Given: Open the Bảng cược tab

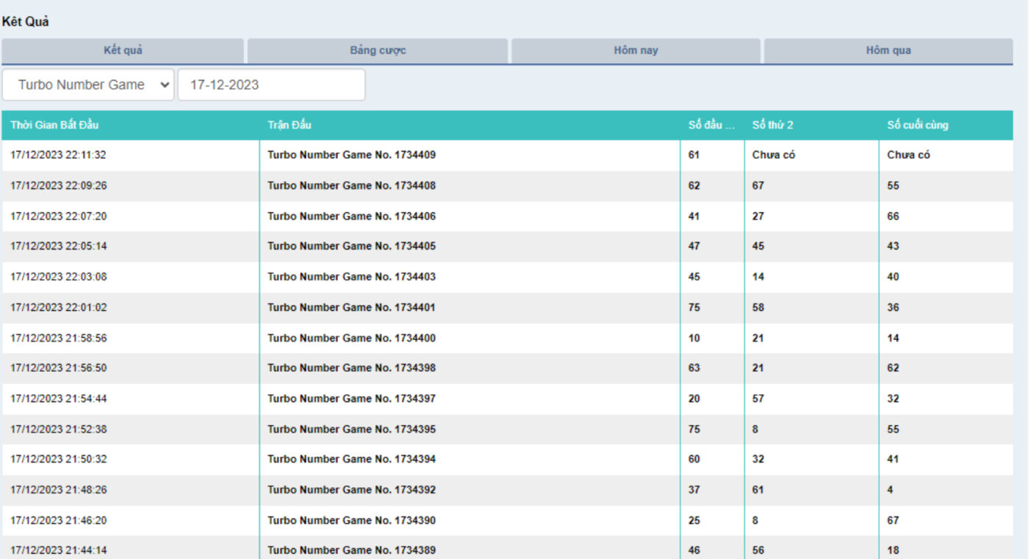Looking at the screenshot, I should tap(378, 51).
